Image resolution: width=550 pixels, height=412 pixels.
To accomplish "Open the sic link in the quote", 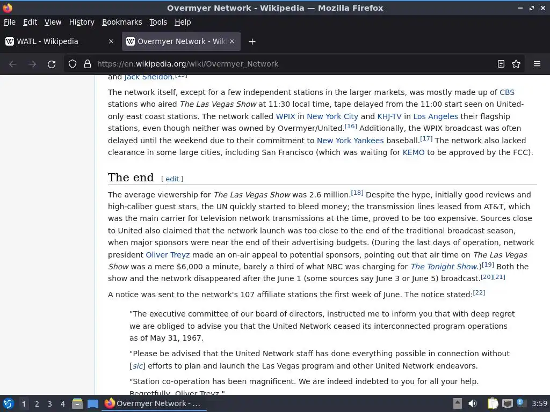I will pos(137,366).
